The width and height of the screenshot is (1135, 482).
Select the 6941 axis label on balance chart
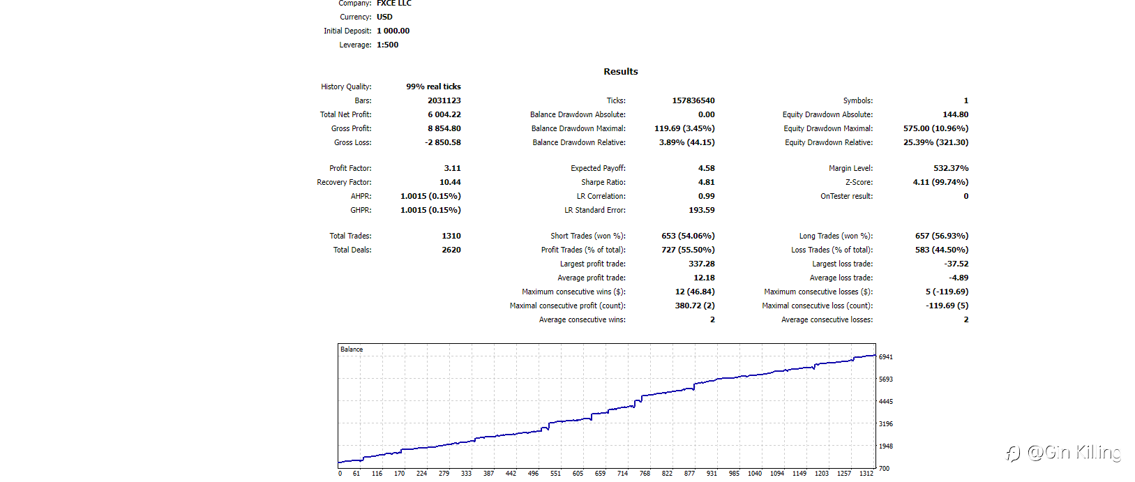tap(886, 357)
